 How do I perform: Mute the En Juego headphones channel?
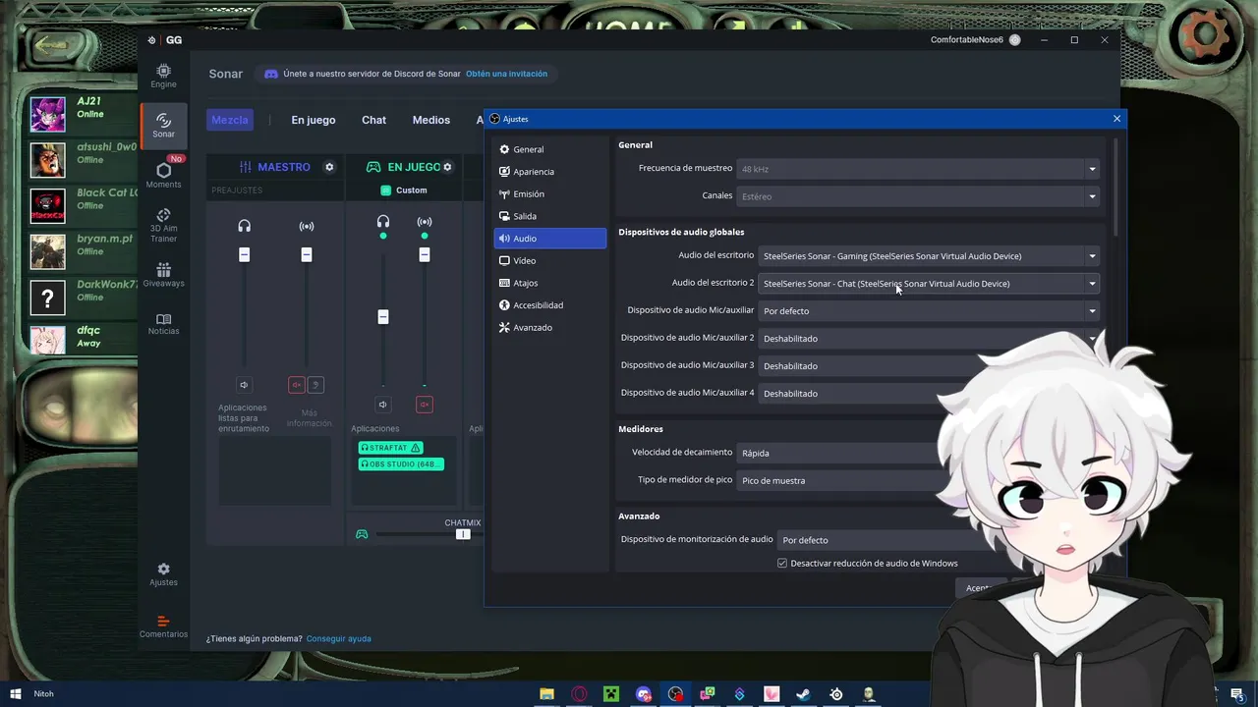point(383,405)
